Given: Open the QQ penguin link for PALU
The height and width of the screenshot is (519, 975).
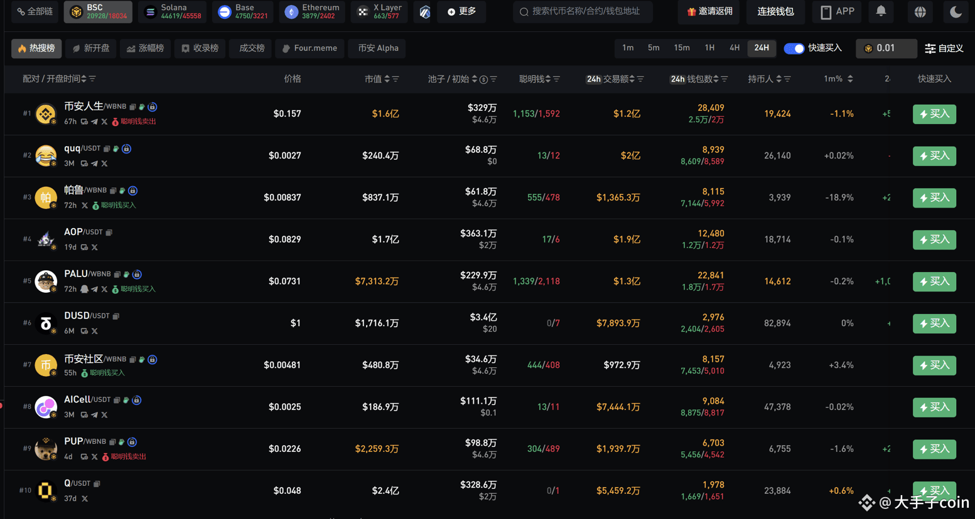Looking at the screenshot, I should point(84,289).
